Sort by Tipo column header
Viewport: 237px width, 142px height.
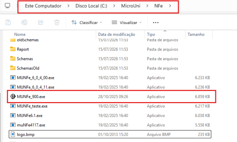coord(151,34)
